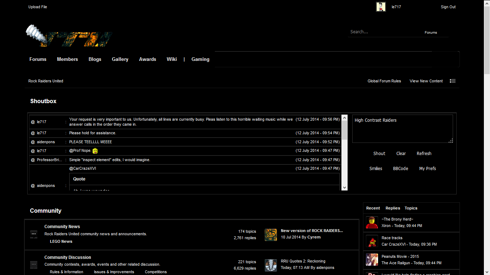
Task: Click the Search input field
Action: click(384, 32)
